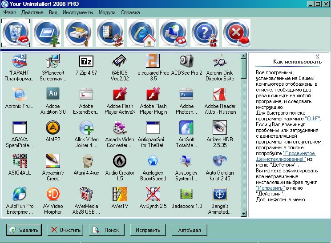This screenshot has height=243, width=331.
Task: Select the ASIO4ALL program icon
Action: tap(20, 161)
